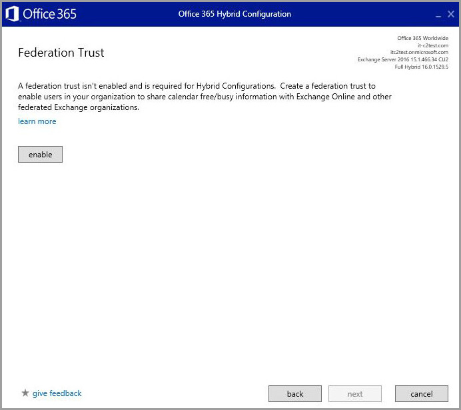
Task: Minimize the Hybrid Configuration window
Action: [438, 16]
